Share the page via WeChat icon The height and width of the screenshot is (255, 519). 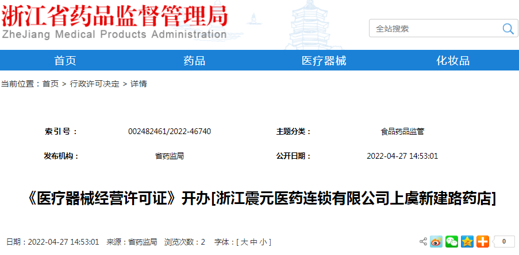[x=452, y=242]
